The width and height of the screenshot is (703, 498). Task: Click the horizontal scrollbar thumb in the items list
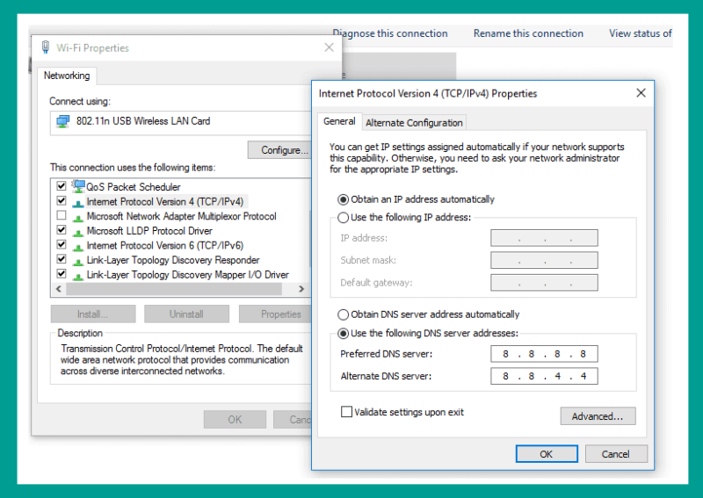[174, 289]
